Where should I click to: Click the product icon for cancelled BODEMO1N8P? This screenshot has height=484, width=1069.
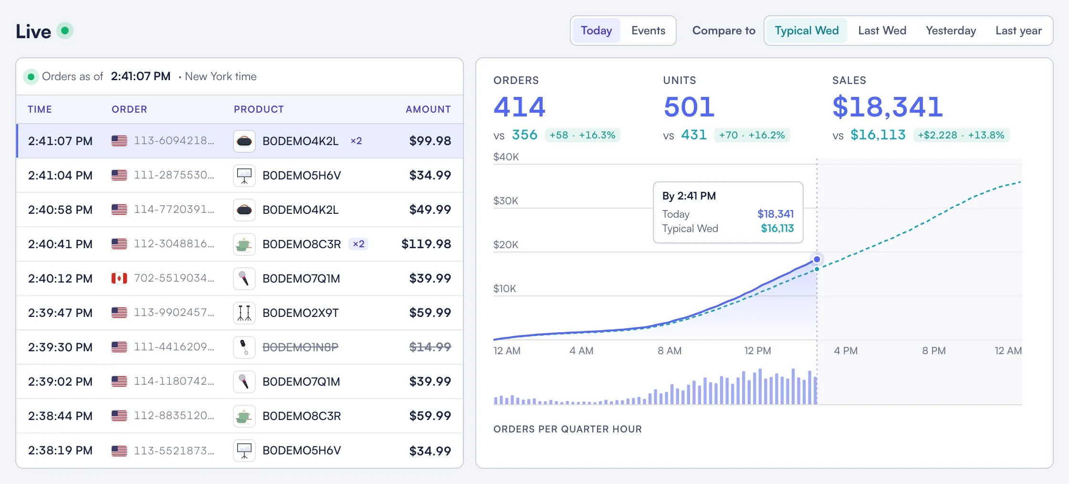click(244, 347)
